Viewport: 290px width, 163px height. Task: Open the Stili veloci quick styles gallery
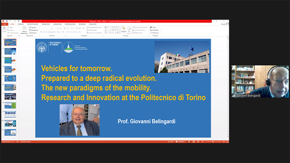(x=129, y=30)
